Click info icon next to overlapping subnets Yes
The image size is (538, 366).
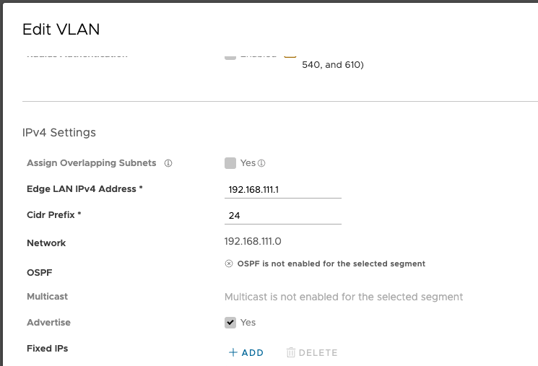pyautogui.click(x=261, y=163)
